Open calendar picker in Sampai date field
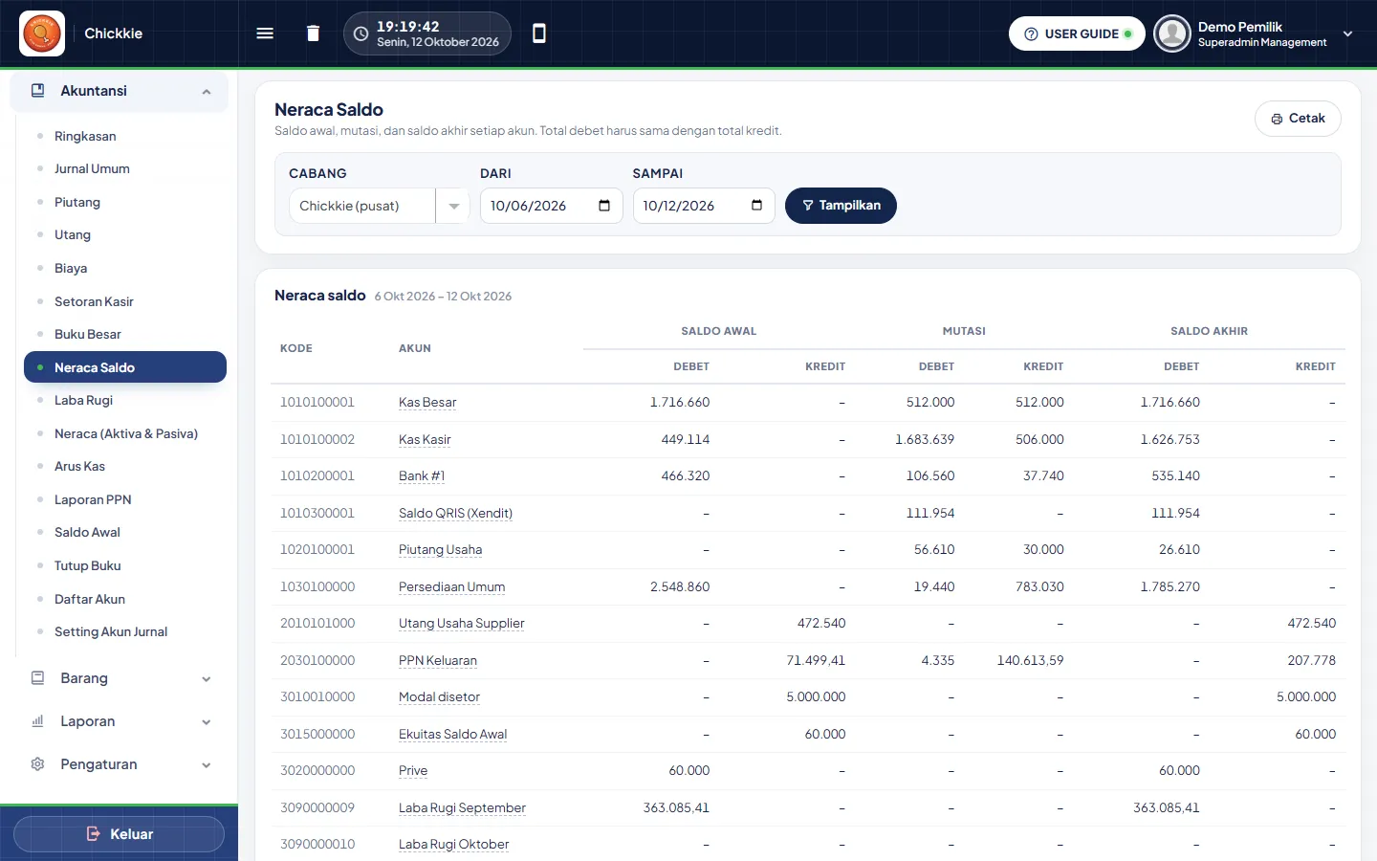 757,206
